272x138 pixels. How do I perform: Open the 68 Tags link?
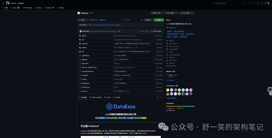point(102,20)
